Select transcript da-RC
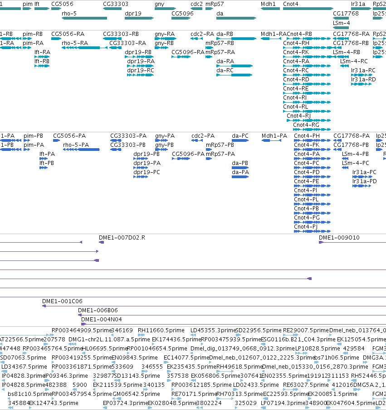386x410 pixels. pos(225,70)
